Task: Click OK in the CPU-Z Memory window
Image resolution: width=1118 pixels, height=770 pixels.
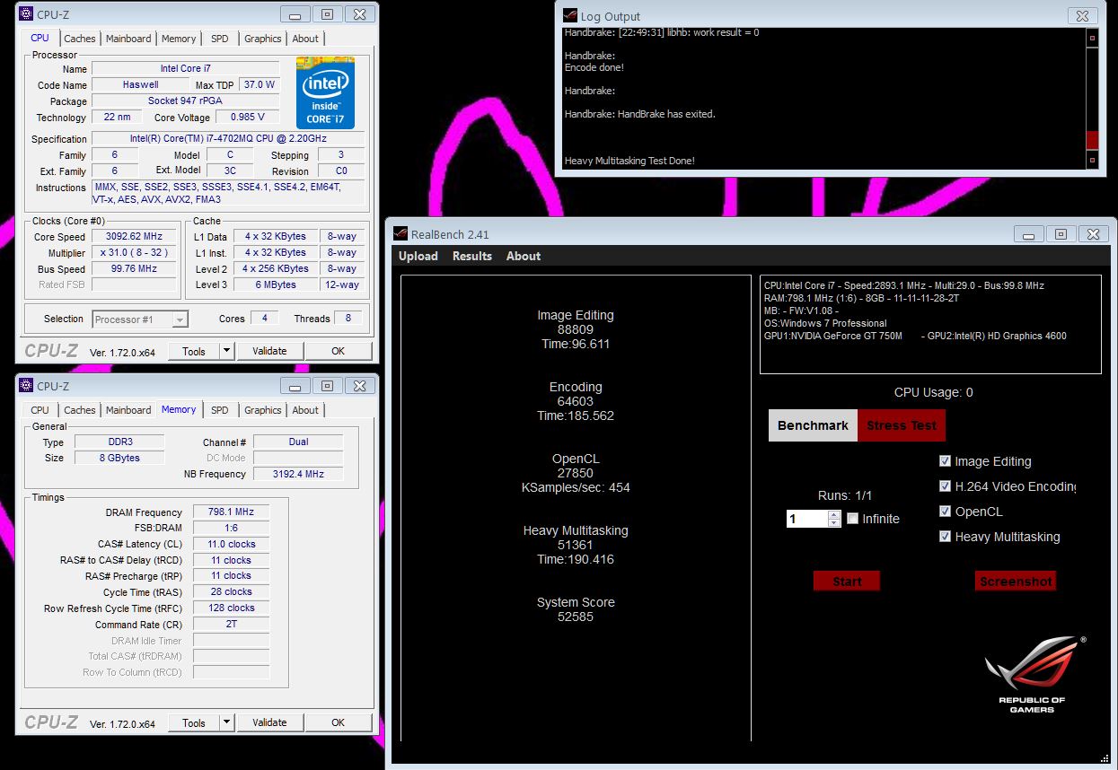Action: point(338,722)
